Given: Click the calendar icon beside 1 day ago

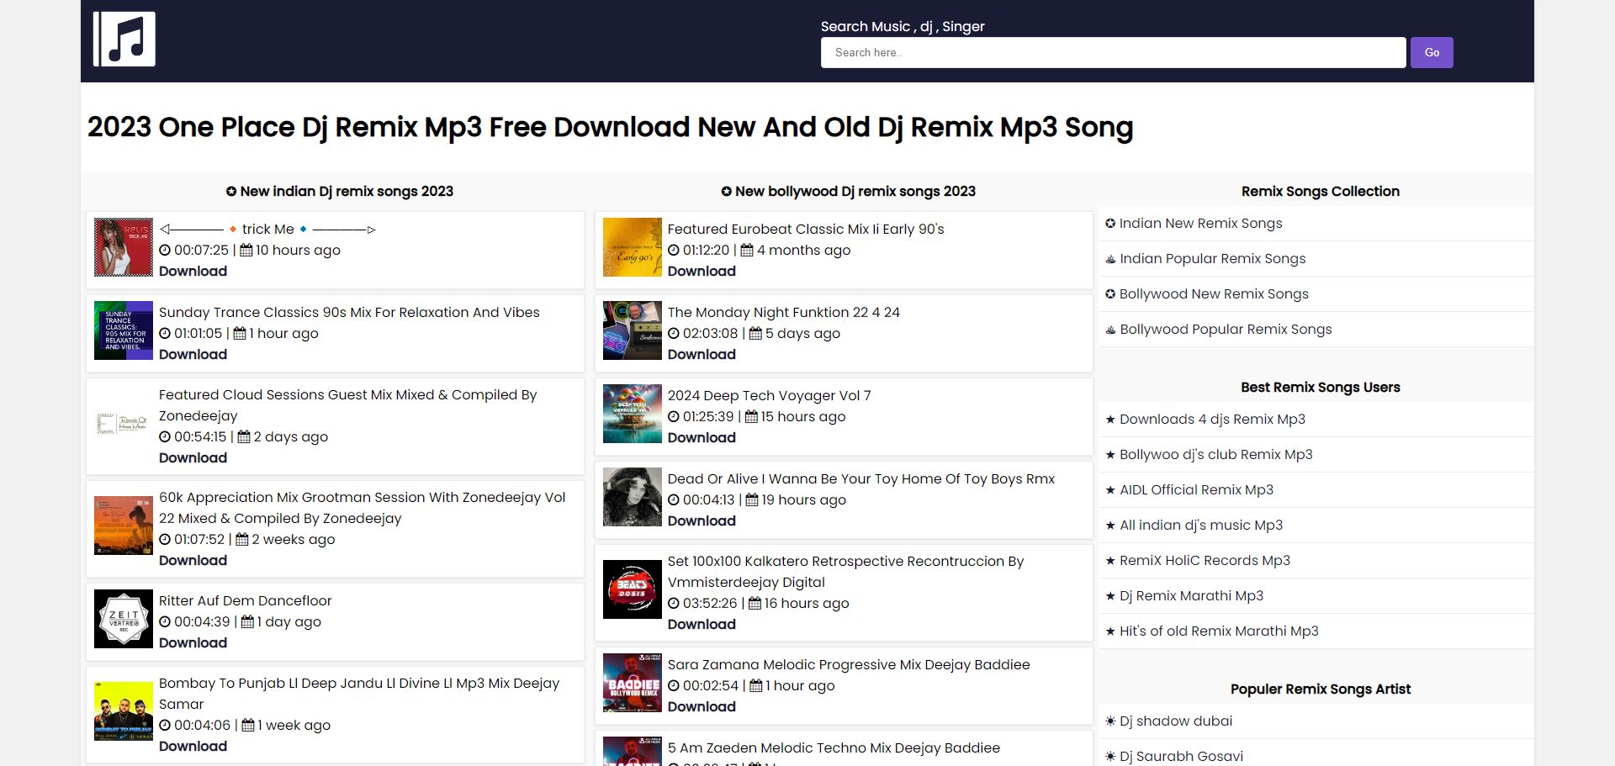Looking at the screenshot, I should (x=247, y=621).
